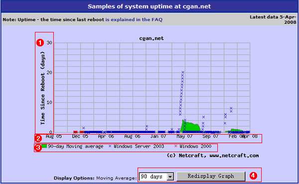Click red annotation marker number 1
The image size is (299, 184).
[40, 42]
